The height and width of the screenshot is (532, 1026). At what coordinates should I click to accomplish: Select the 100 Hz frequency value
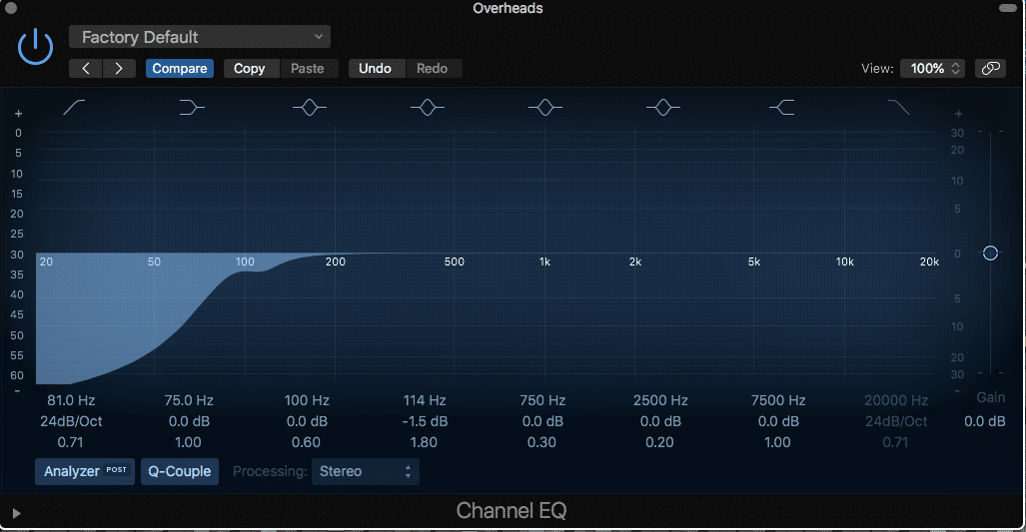(x=307, y=400)
